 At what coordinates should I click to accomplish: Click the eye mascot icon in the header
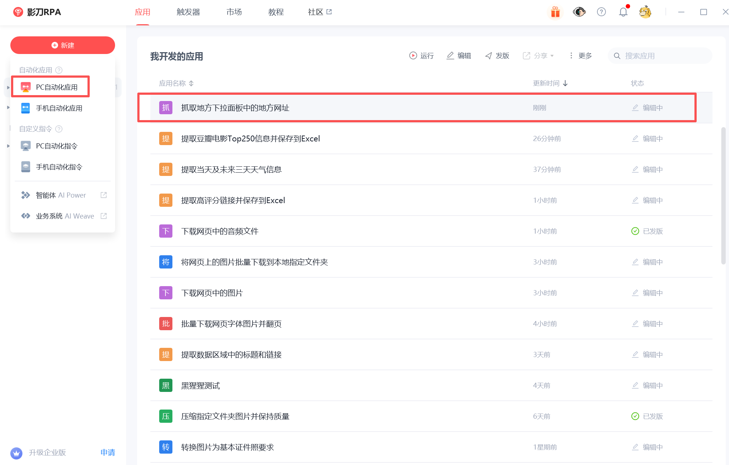(579, 12)
